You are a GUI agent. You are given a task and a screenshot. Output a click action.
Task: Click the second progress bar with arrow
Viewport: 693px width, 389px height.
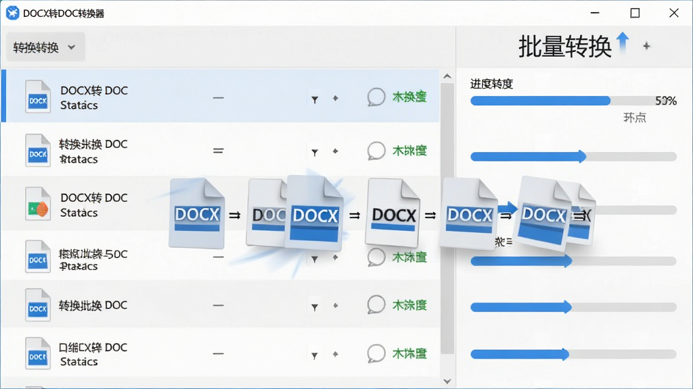(573, 156)
